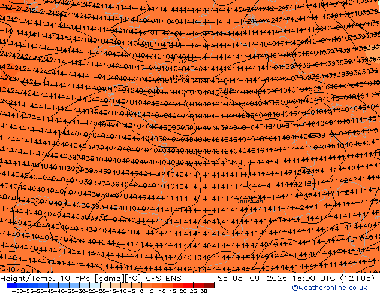The width and height of the screenshot is (380, 293).
Task: Click the 30 legend scale value
Action: click(x=204, y=291)
